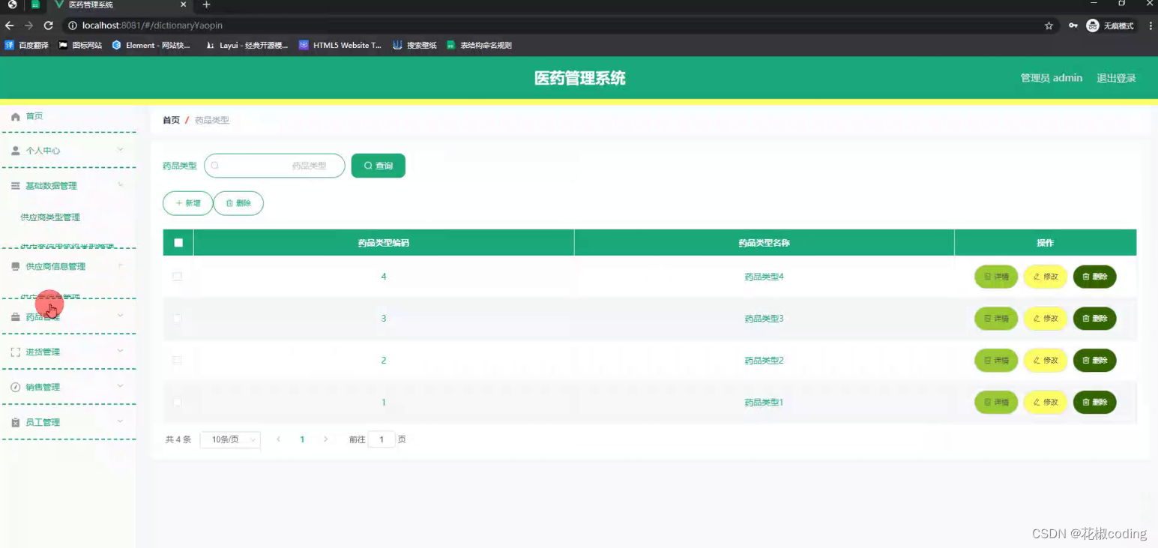Check the row 药品类型3 checkbox
This screenshot has height=548, width=1158.
pos(178,319)
